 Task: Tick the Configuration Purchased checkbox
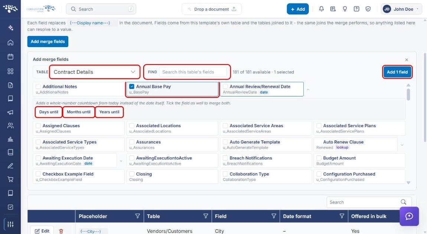coord(319,174)
